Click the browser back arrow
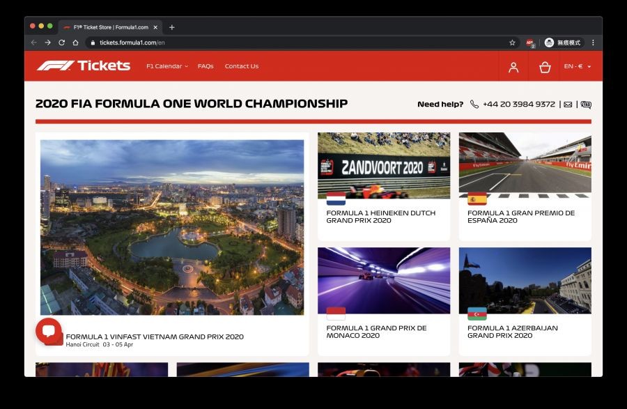The height and width of the screenshot is (409, 627). click(x=34, y=43)
